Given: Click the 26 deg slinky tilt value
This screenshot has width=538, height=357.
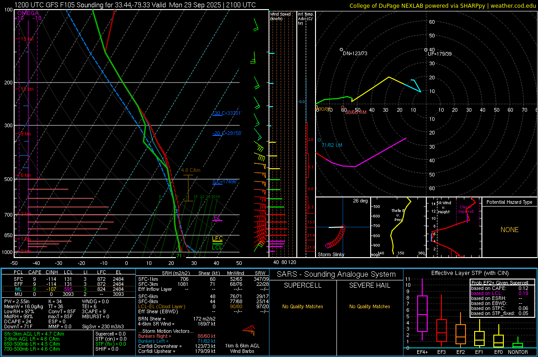Looking at the screenshot, I should coord(360,201).
